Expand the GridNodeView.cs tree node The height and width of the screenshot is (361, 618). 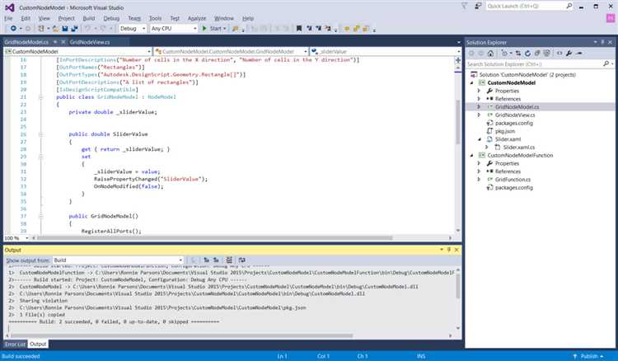480,115
